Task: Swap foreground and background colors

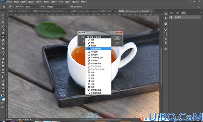Action: [x=4, y=95]
